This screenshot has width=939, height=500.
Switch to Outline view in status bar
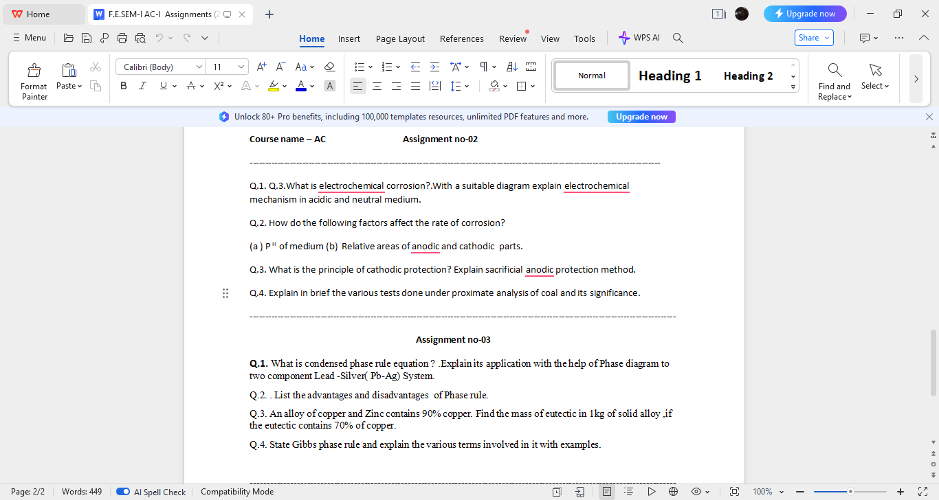(x=629, y=492)
